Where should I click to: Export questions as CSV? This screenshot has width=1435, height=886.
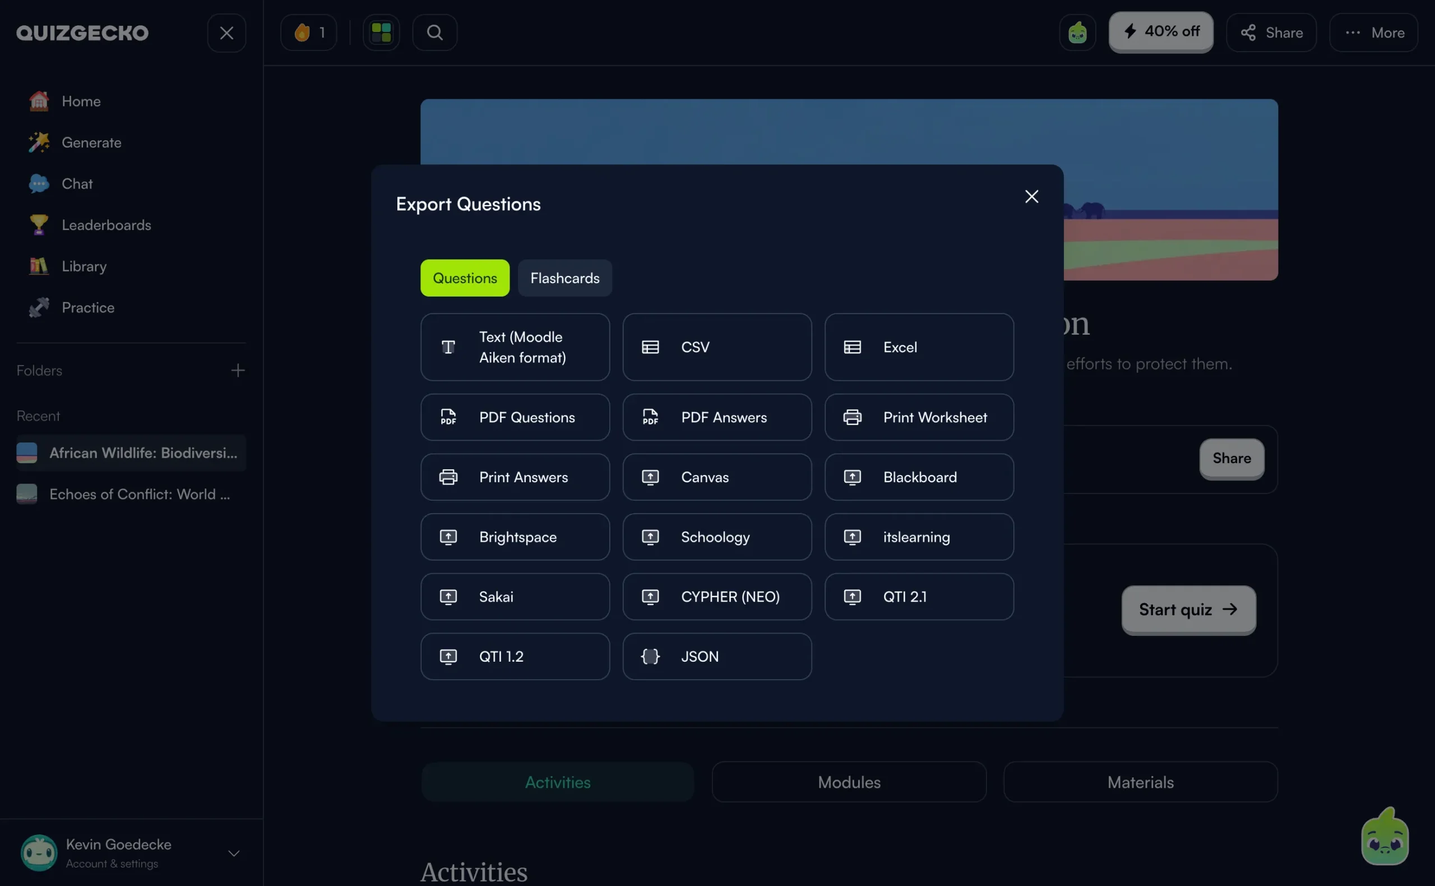click(717, 347)
